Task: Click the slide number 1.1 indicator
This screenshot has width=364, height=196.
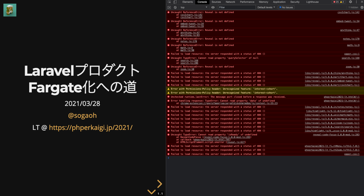Action: click(160, 194)
